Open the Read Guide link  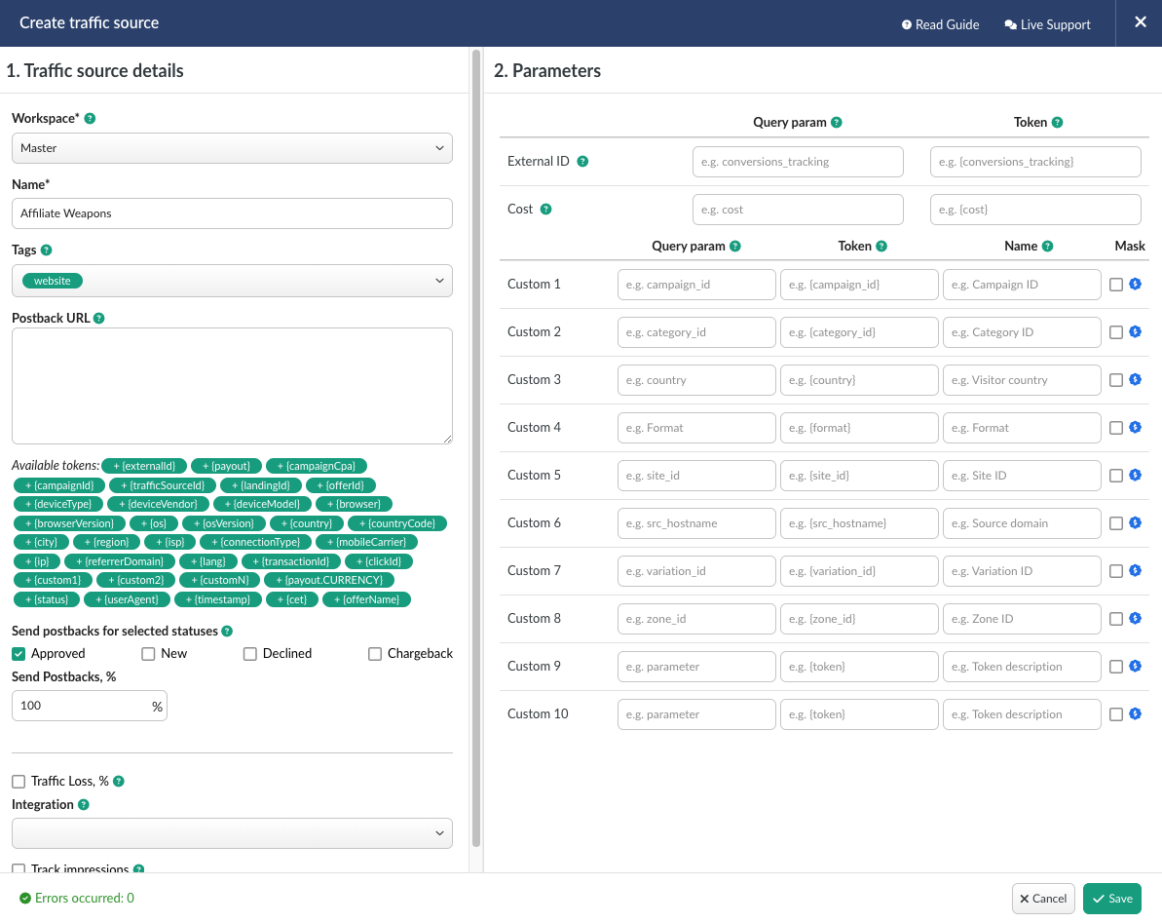tap(940, 24)
